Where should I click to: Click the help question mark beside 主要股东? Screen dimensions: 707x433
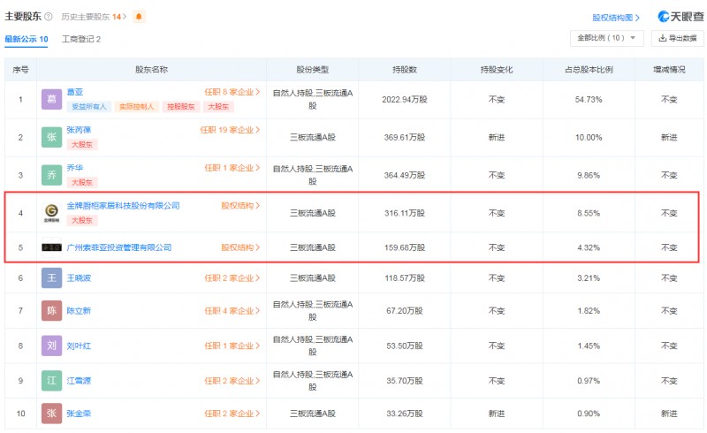(x=48, y=17)
